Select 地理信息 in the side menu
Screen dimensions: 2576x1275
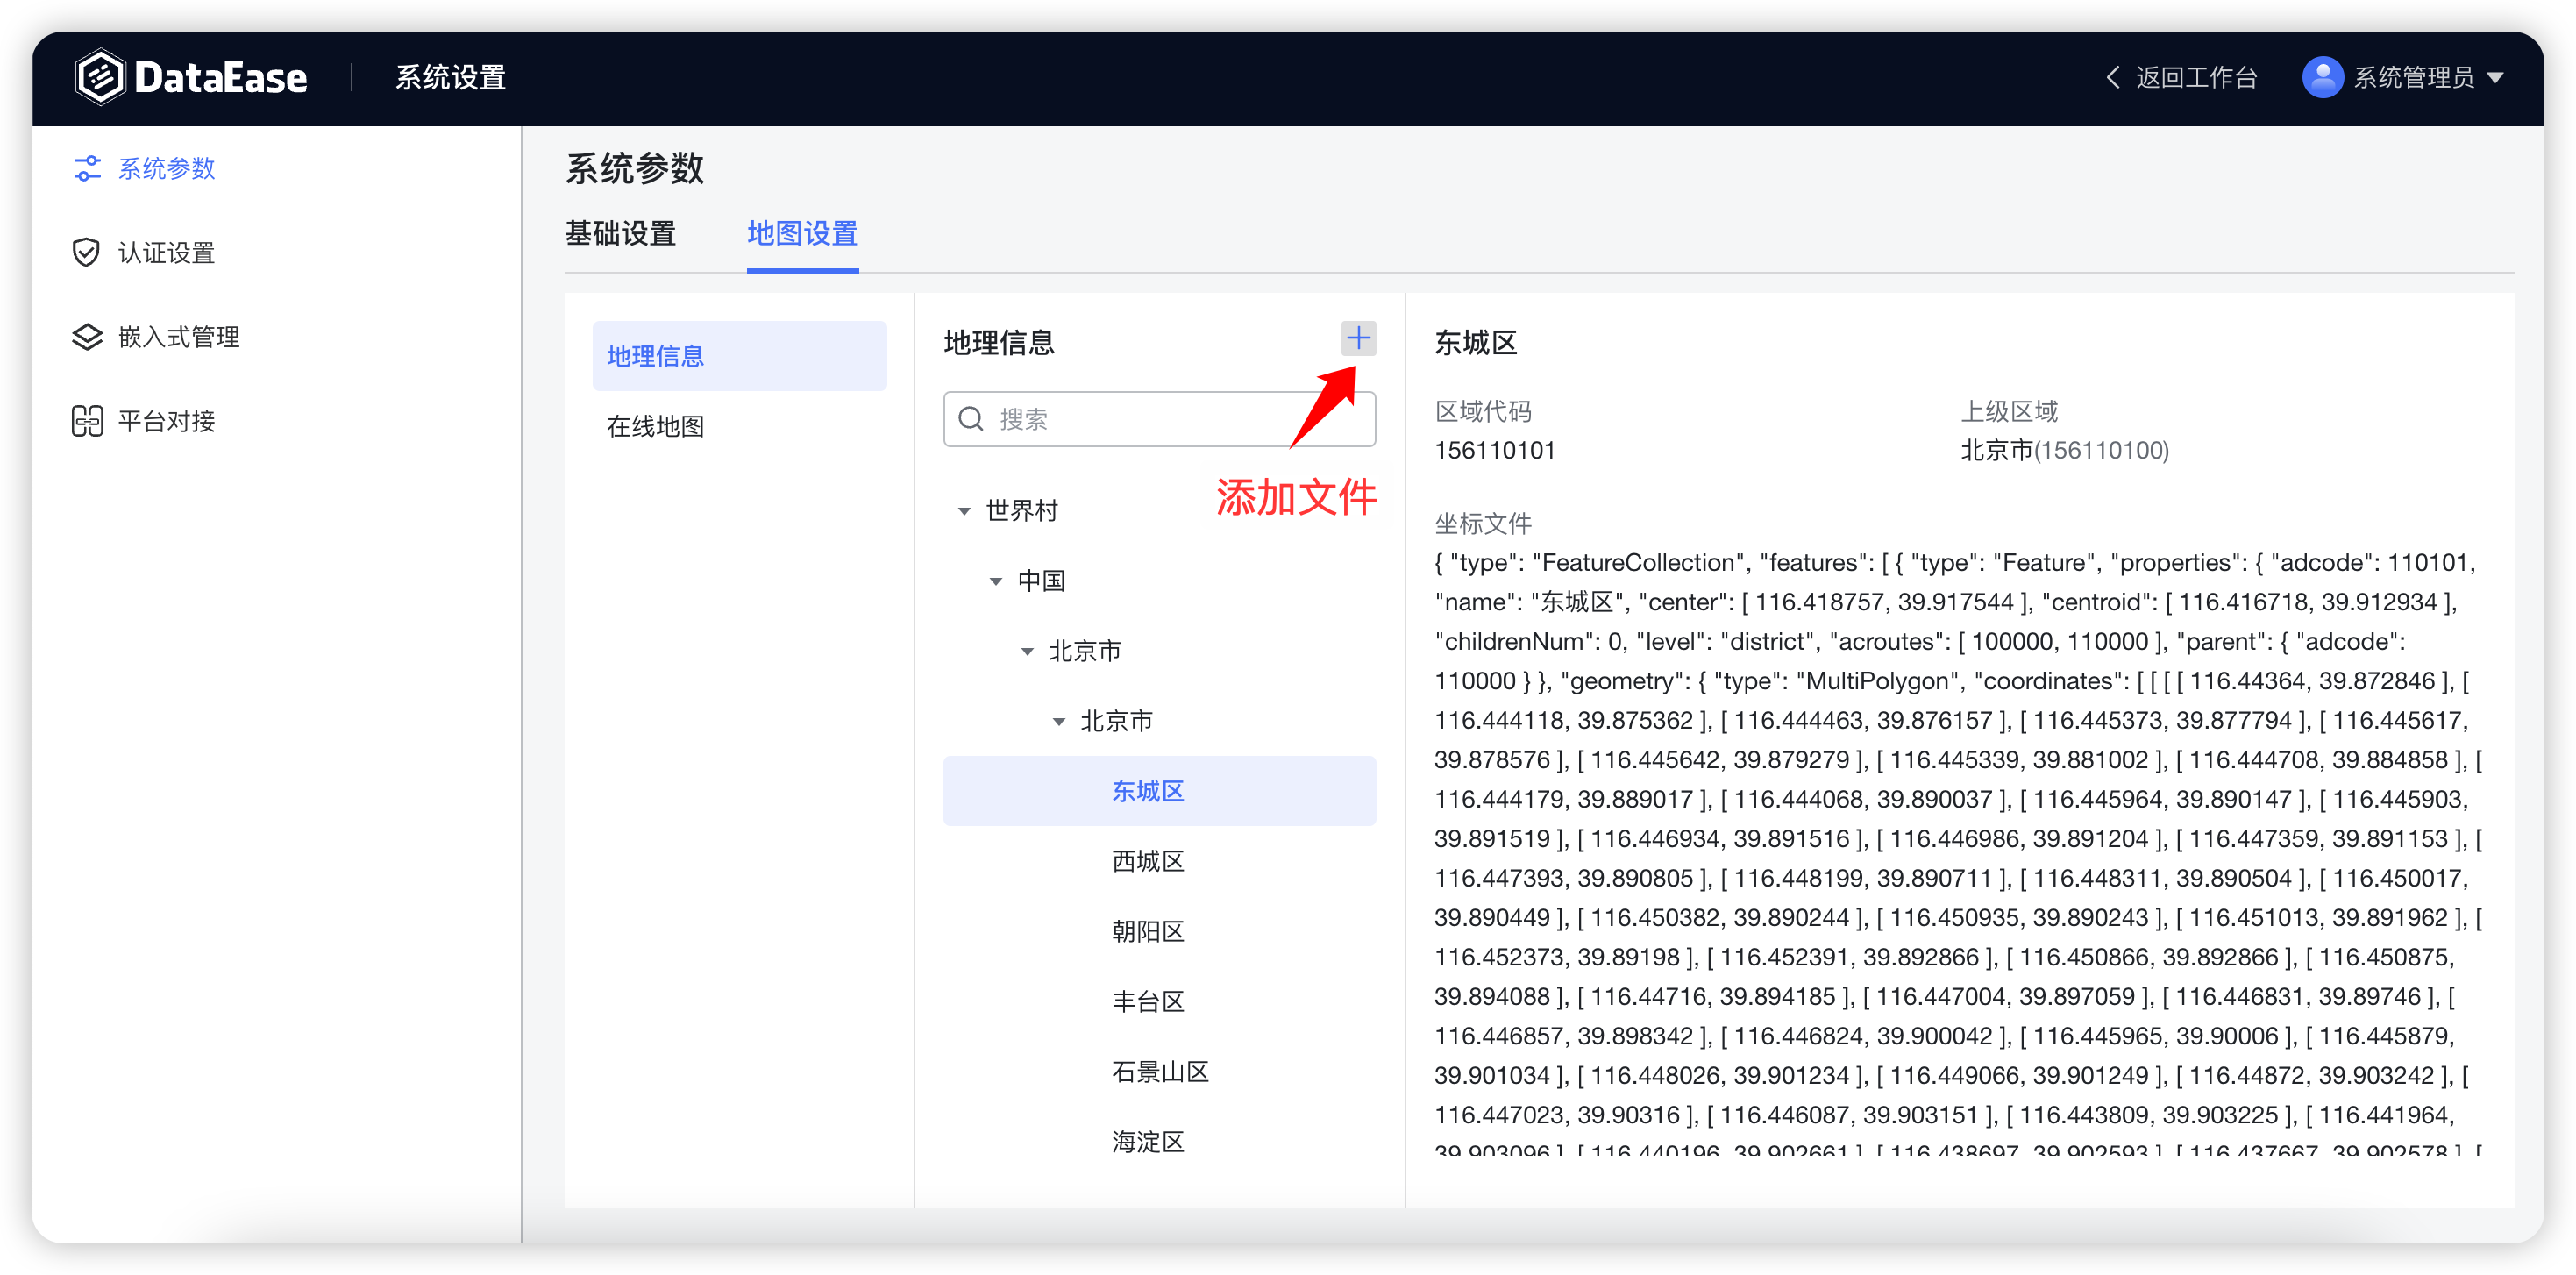(x=740, y=356)
